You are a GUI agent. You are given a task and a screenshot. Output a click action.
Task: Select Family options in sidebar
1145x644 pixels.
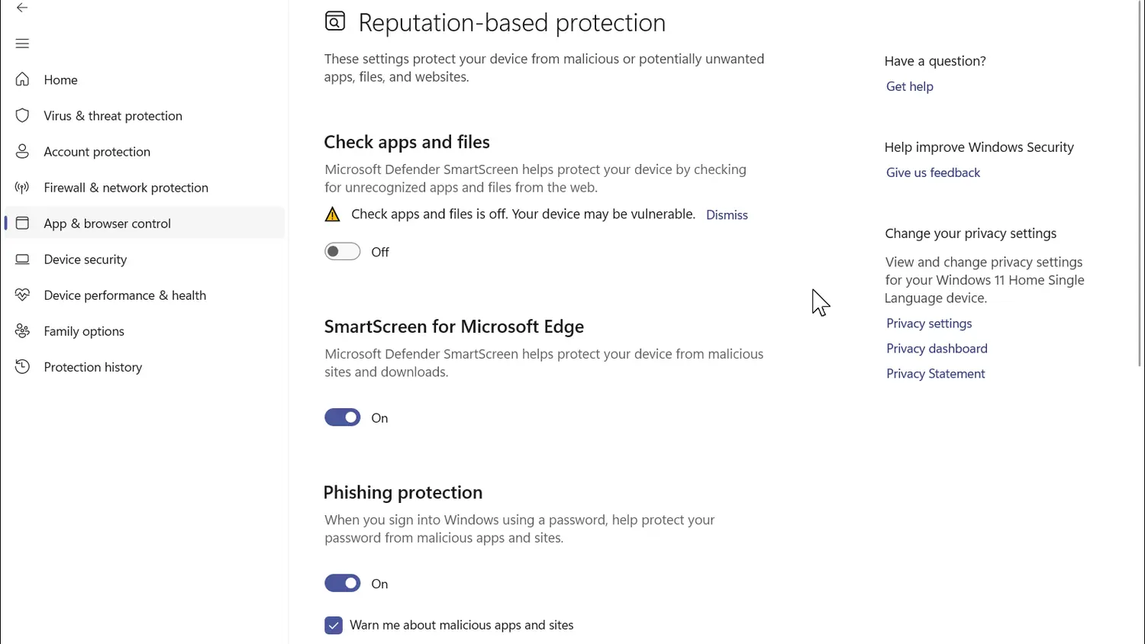point(144,330)
